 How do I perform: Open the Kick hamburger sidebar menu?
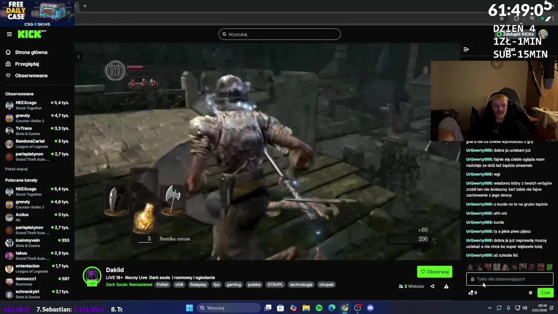tap(9, 34)
